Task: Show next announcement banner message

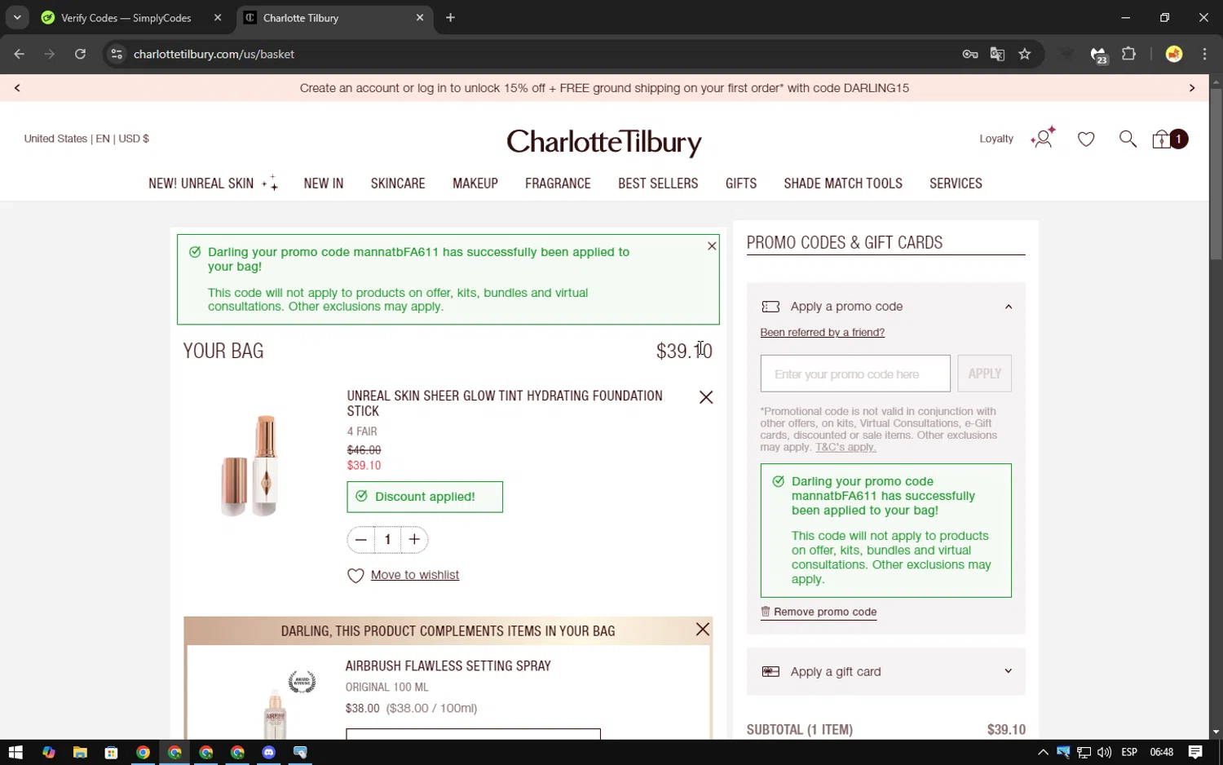Action: (x=1192, y=87)
